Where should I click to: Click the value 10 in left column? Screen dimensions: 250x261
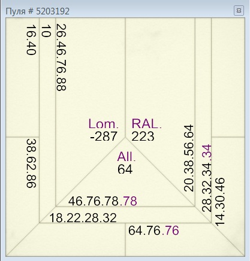click(x=46, y=31)
